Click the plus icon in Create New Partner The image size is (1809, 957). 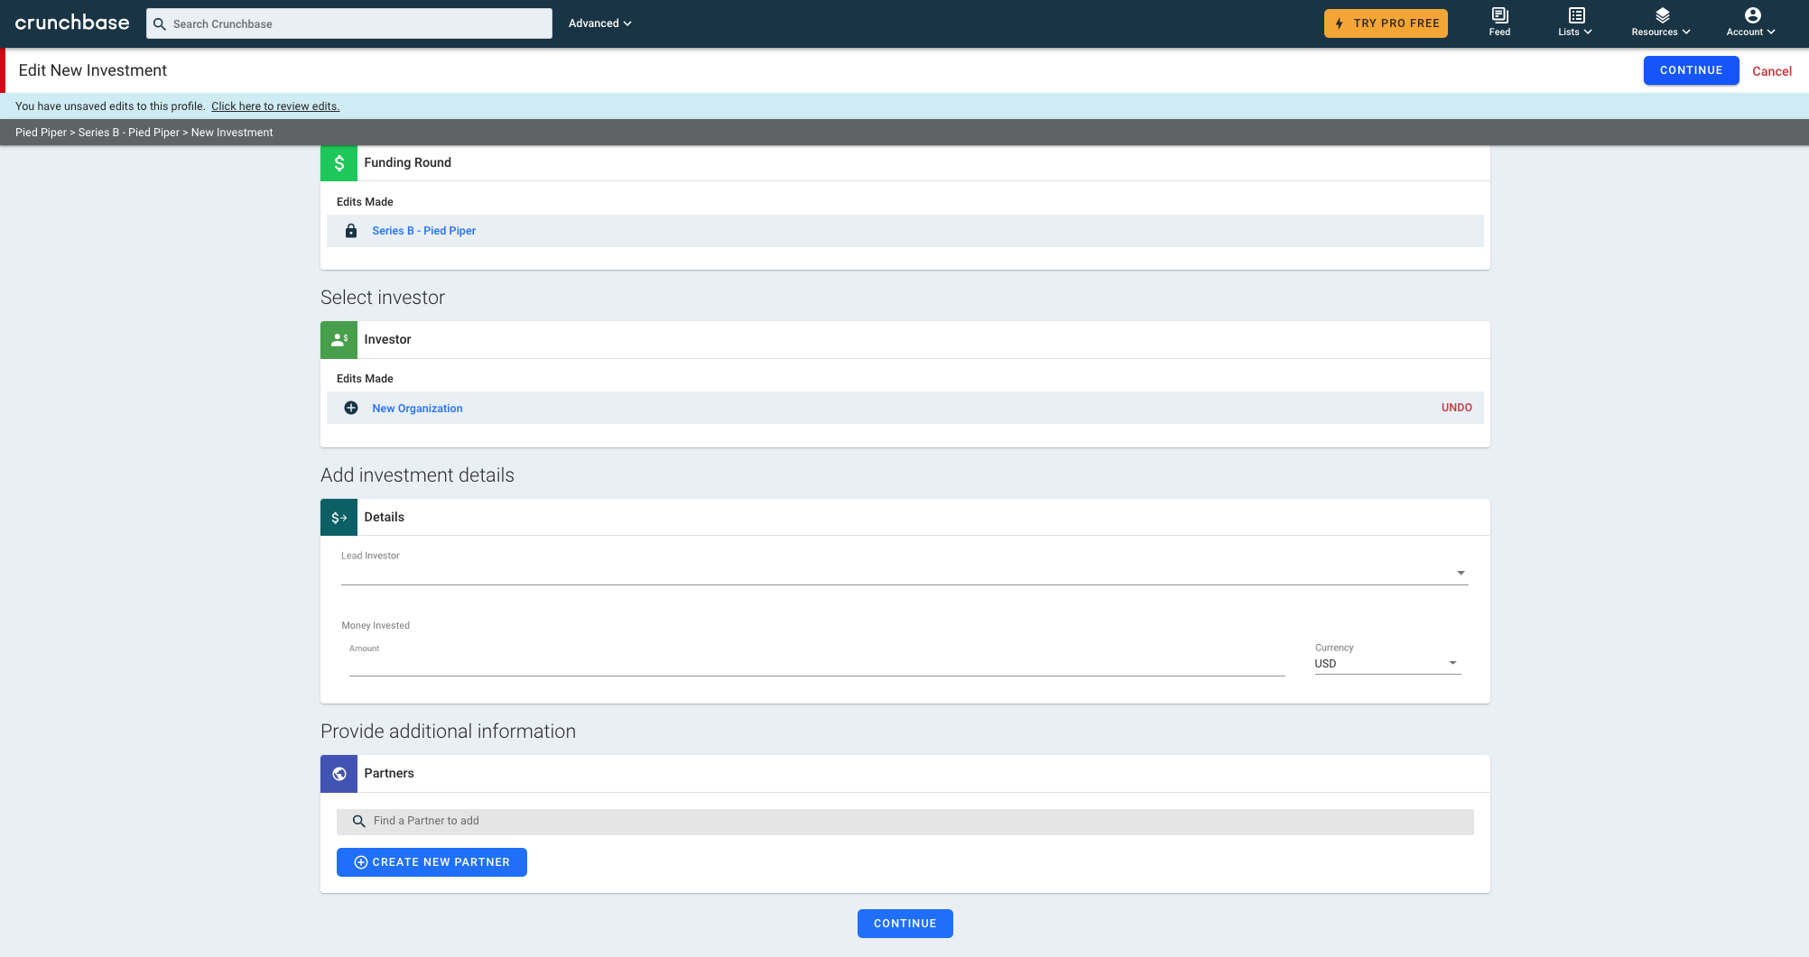click(x=360, y=862)
